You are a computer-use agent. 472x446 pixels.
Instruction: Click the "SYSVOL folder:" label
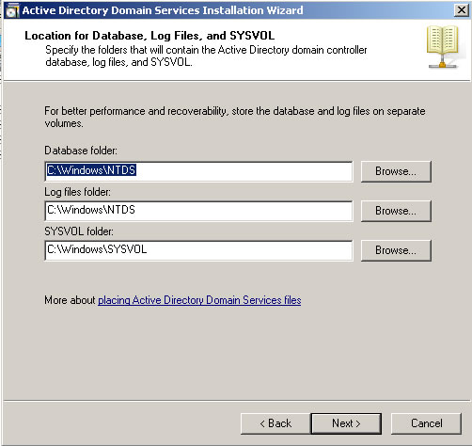point(79,231)
